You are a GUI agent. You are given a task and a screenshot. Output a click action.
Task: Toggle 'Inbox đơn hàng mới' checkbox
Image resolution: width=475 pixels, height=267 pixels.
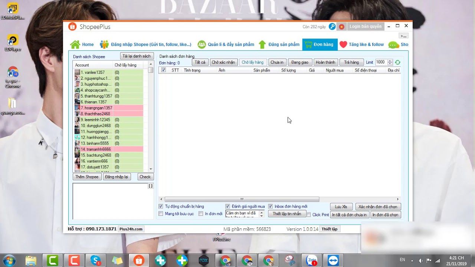[271, 207]
